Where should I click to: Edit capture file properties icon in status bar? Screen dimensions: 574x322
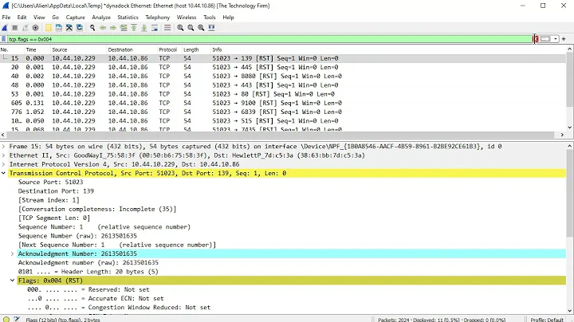(x=17, y=319)
